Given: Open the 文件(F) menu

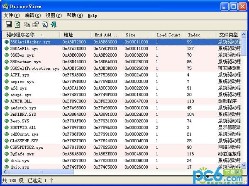Looking at the screenshot, I should (x=12, y=16).
